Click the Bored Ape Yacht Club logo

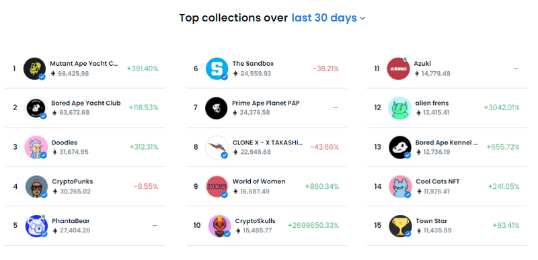tap(36, 108)
